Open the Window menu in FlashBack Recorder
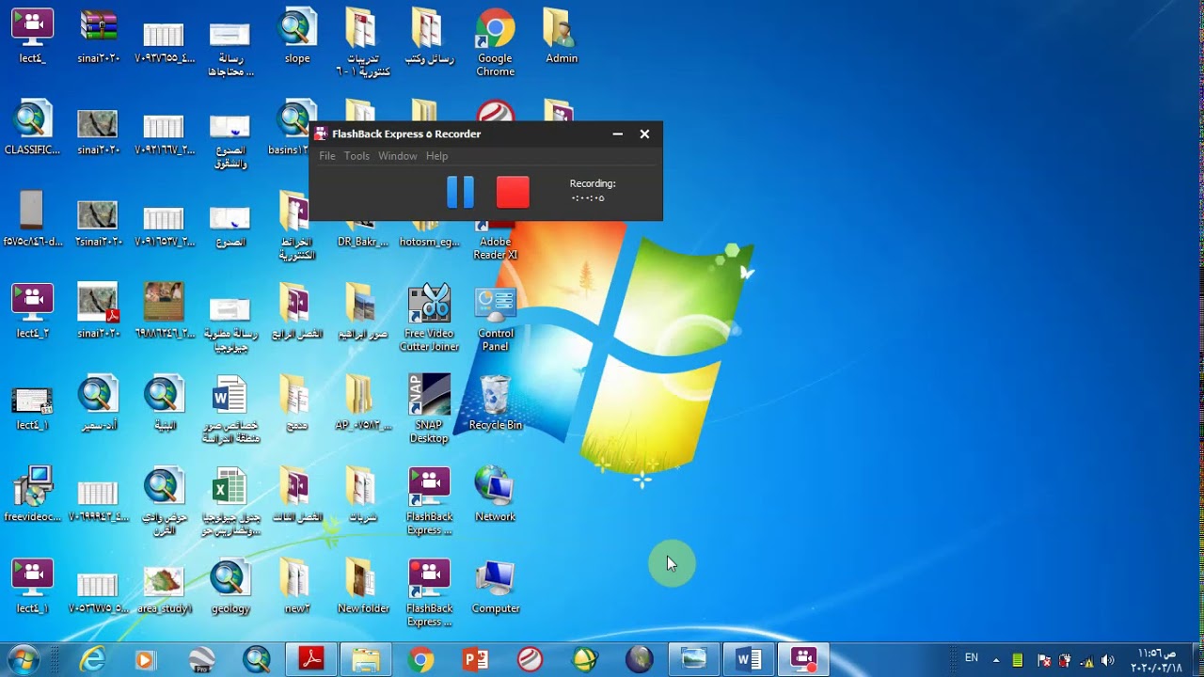Image resolution: width=1204 pixels, height=677 pixels. tap(398, 156)
